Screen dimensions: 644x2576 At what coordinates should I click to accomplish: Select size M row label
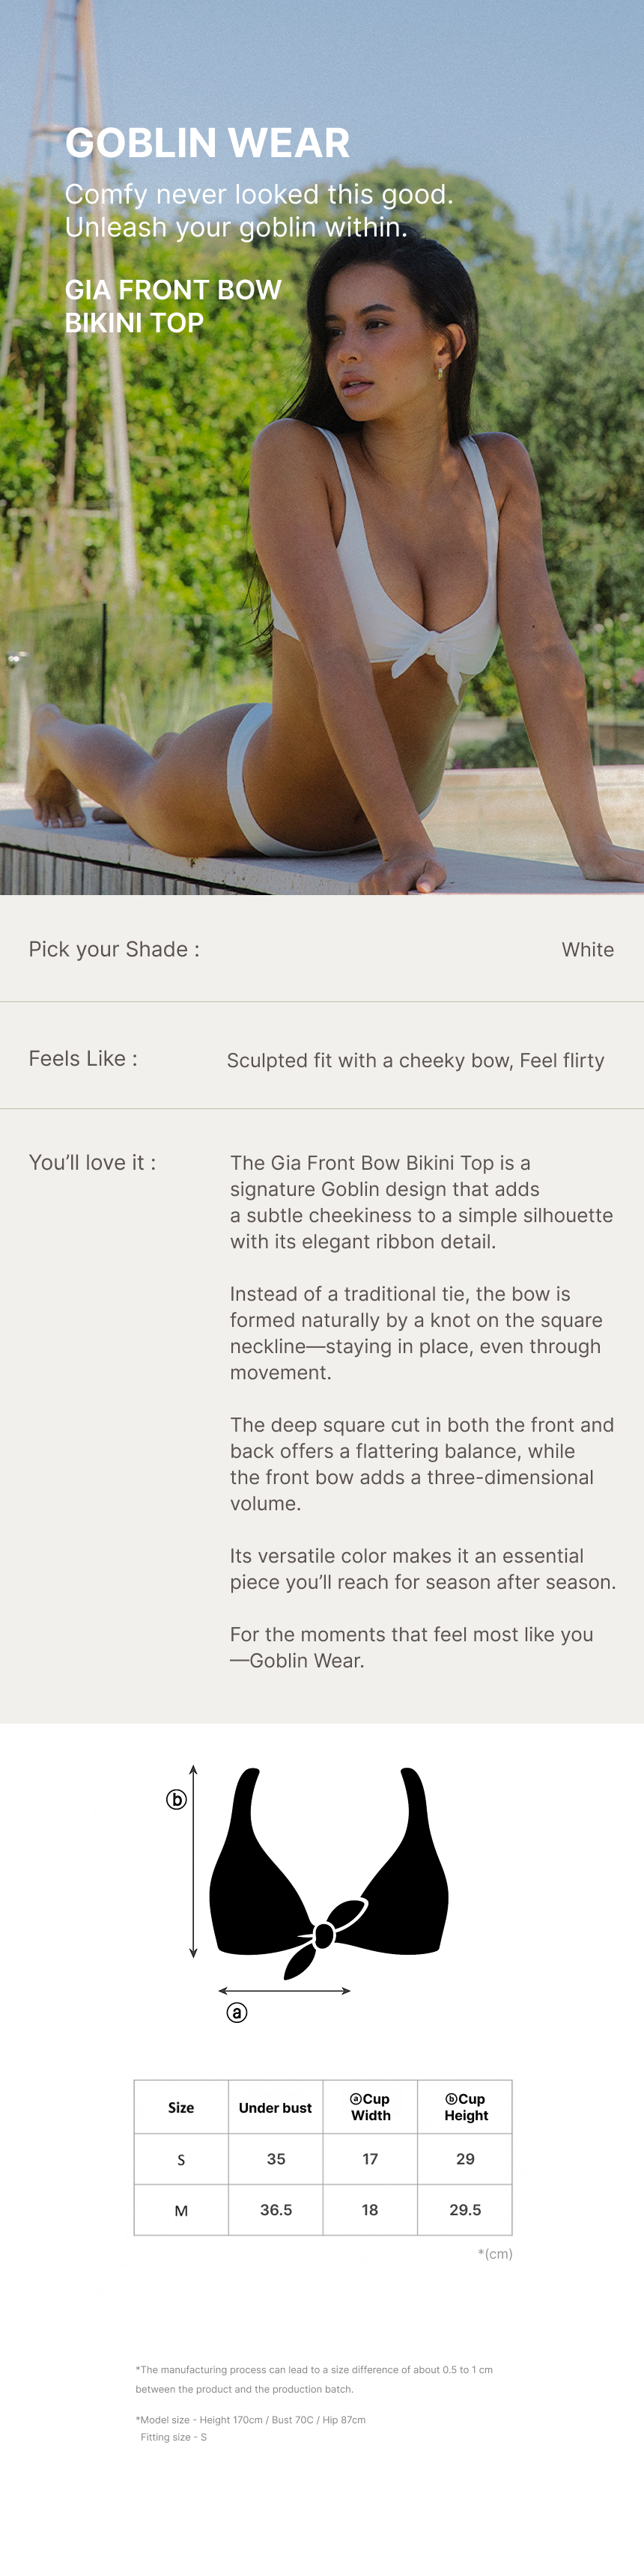181,2210
